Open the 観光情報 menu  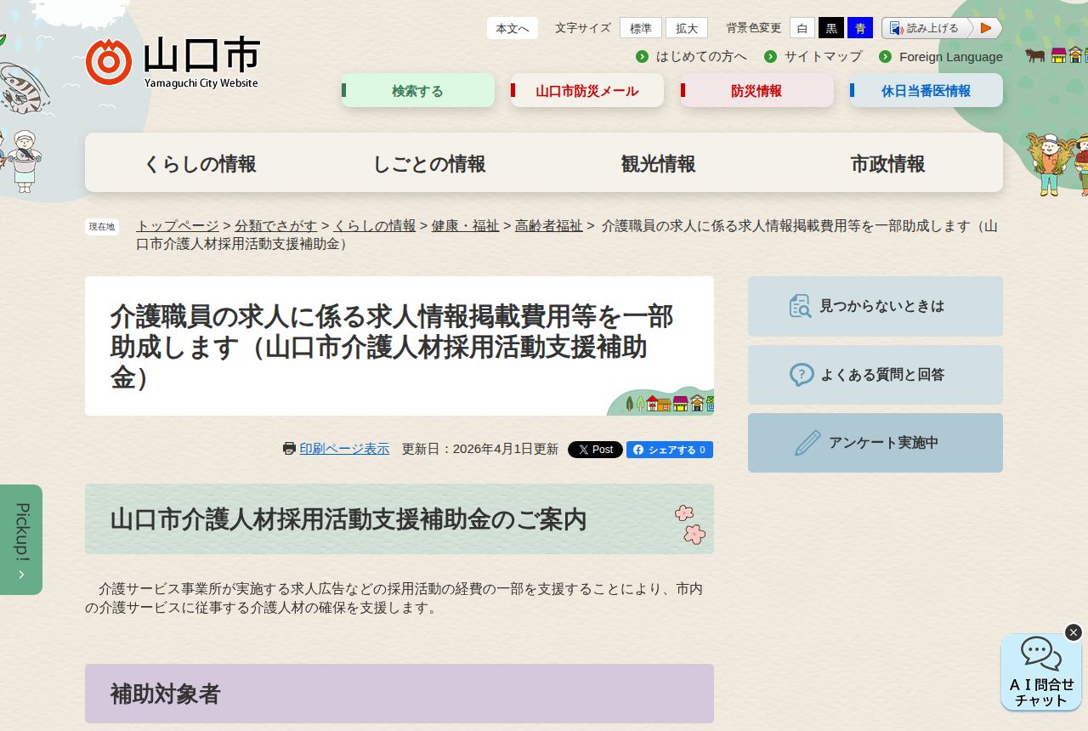click(x=659, y=163)
